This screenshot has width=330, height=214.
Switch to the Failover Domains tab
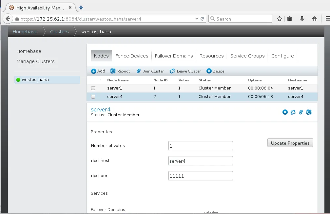[x=174, y=56]
